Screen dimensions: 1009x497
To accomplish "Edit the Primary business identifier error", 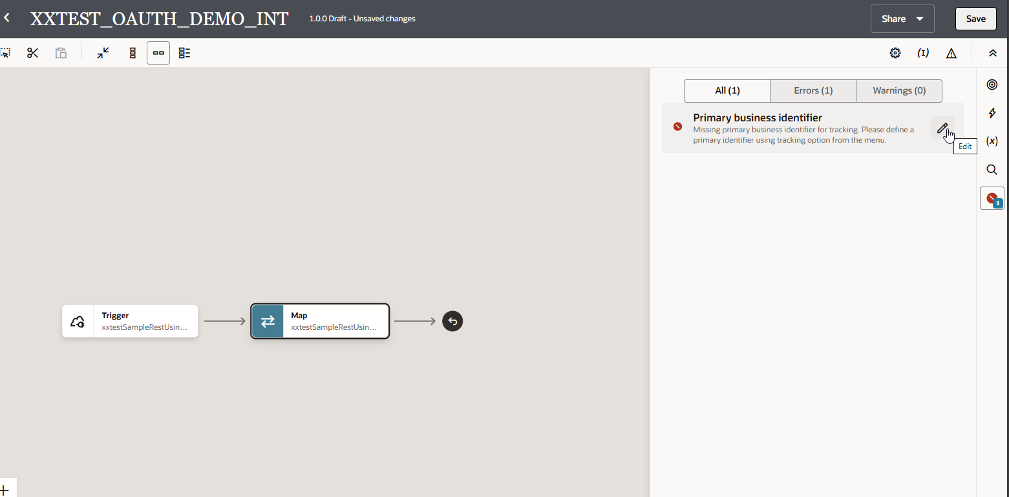I will point(942,128).
